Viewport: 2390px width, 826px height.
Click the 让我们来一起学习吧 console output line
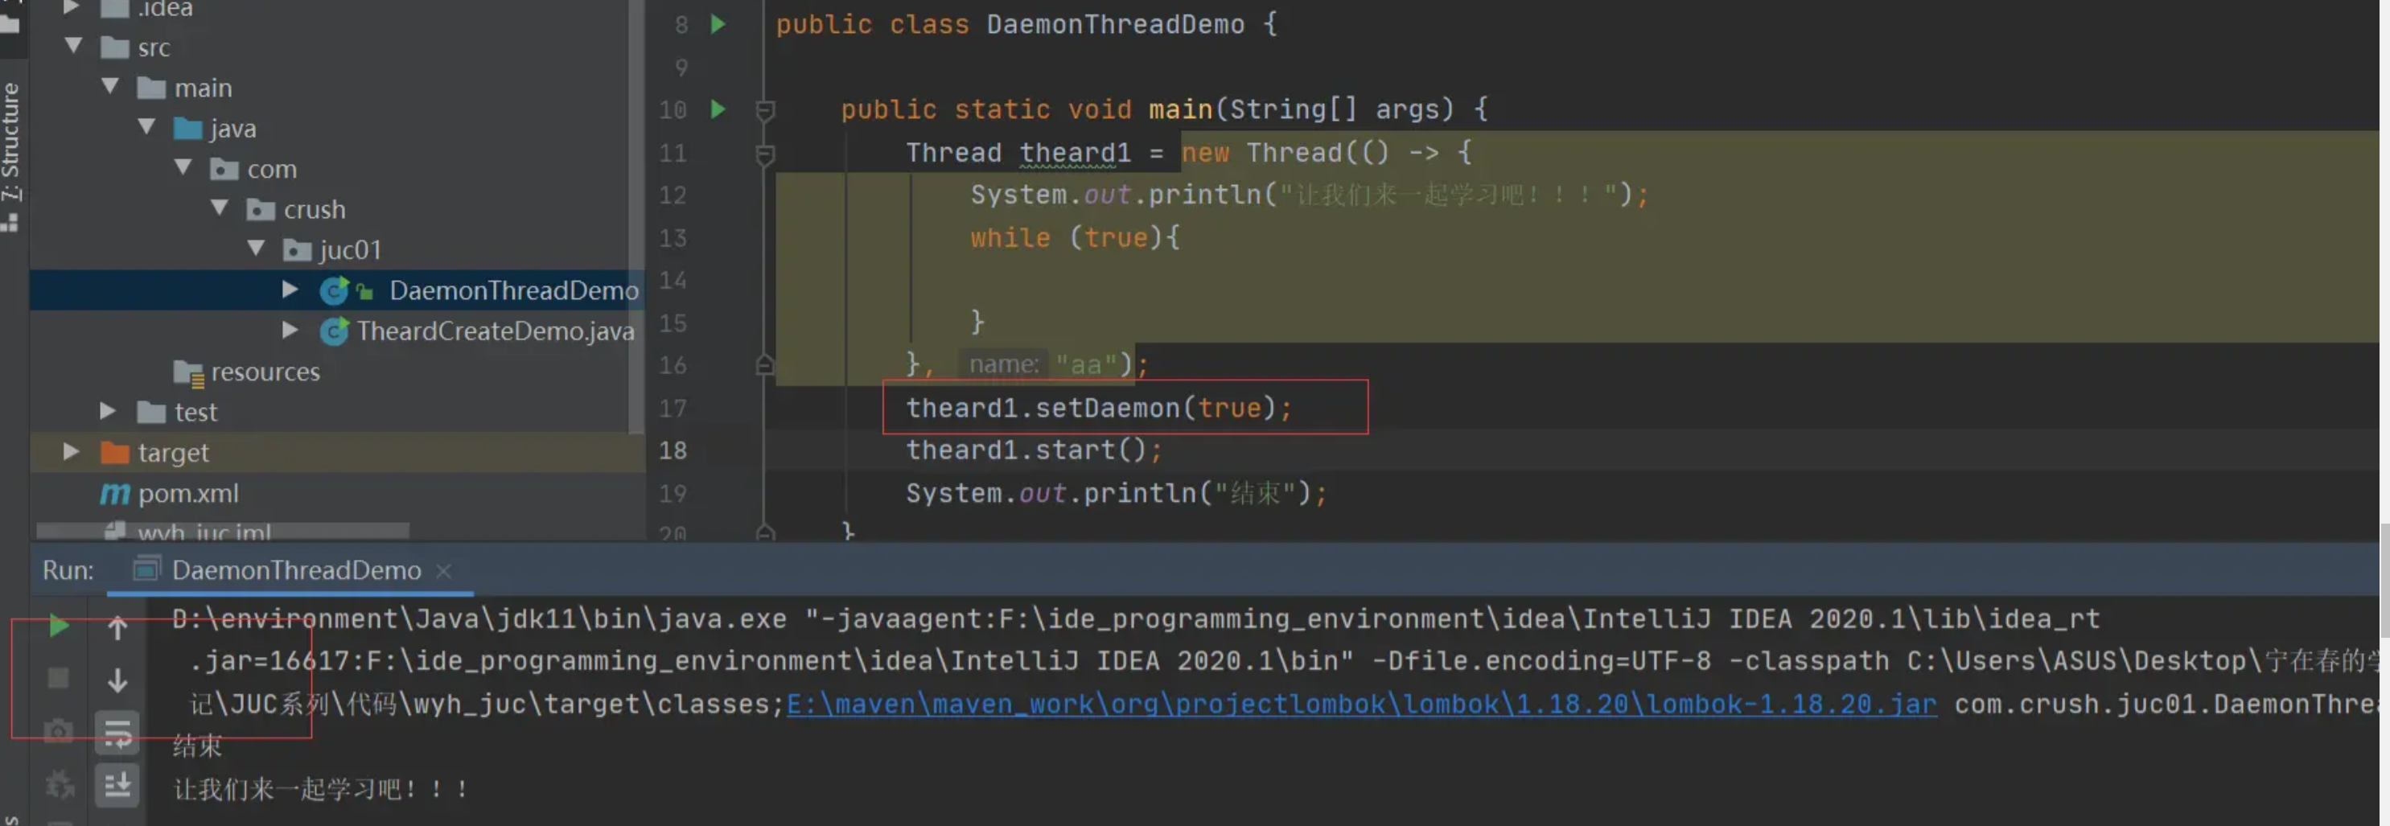click(320, 790)
